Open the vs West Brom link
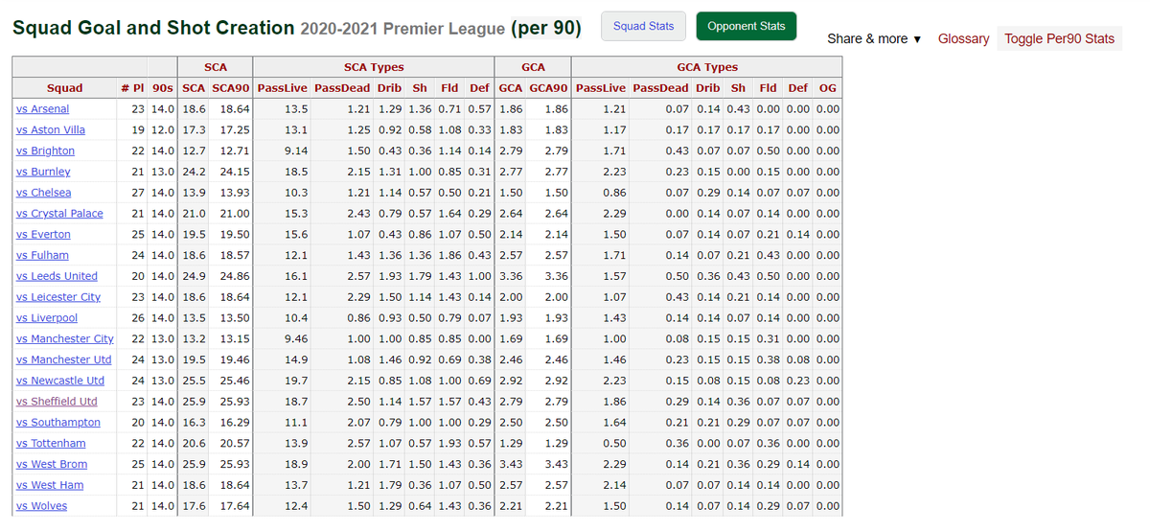1150x532 pixels. [51, 465]
